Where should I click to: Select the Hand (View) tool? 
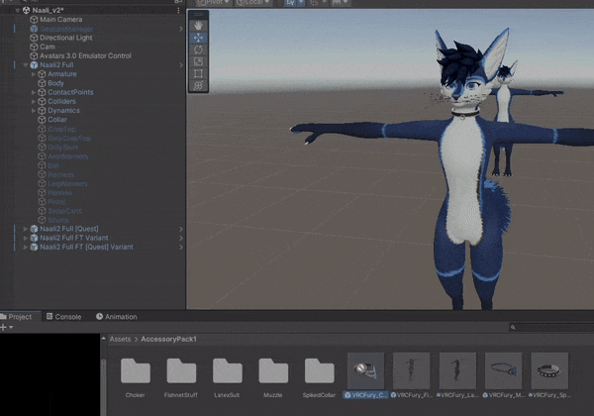(198, 24)
